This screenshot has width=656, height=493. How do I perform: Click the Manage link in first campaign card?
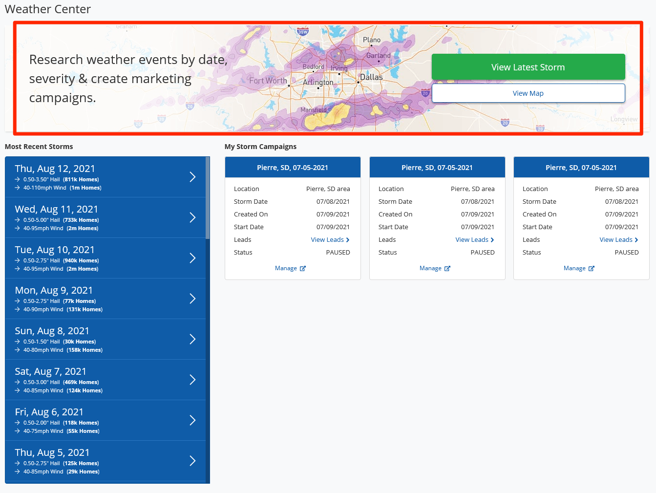click(x=286, y=268)
